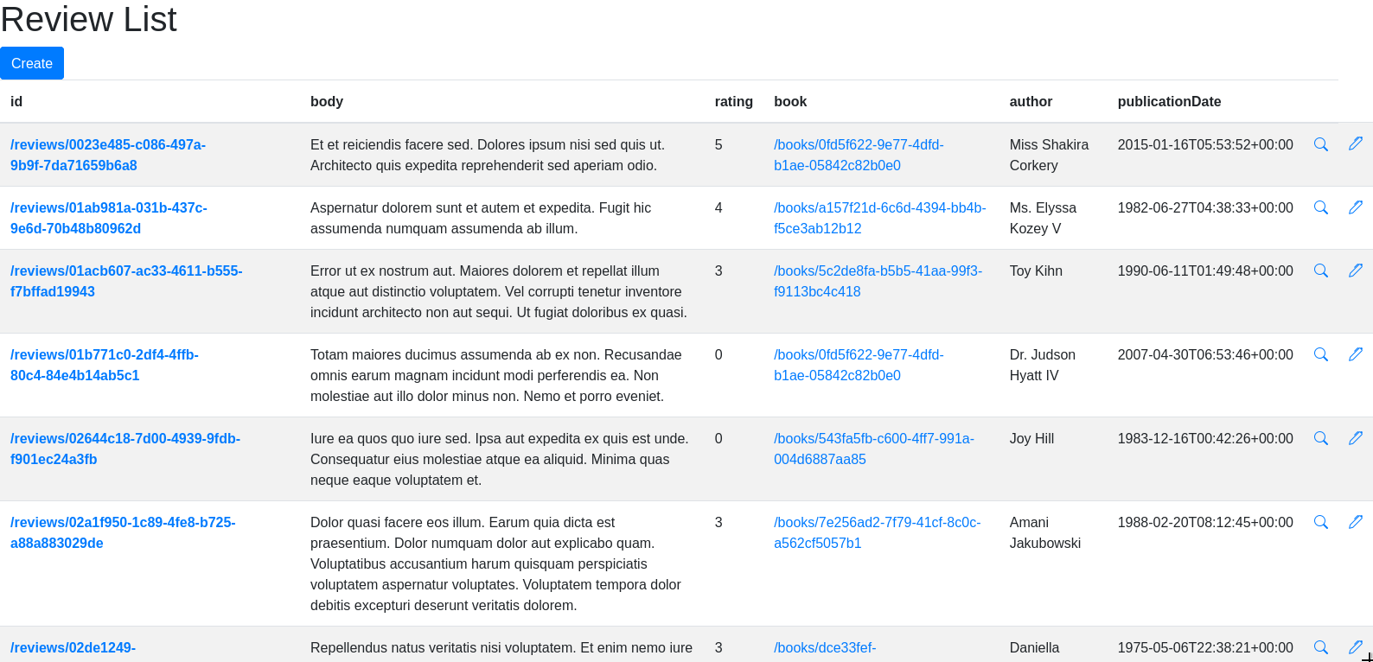The width and height of the screenshot is (1373, 662).
Task: Edit the Amani Jakubowski review
Action: tap(1355, 521)
